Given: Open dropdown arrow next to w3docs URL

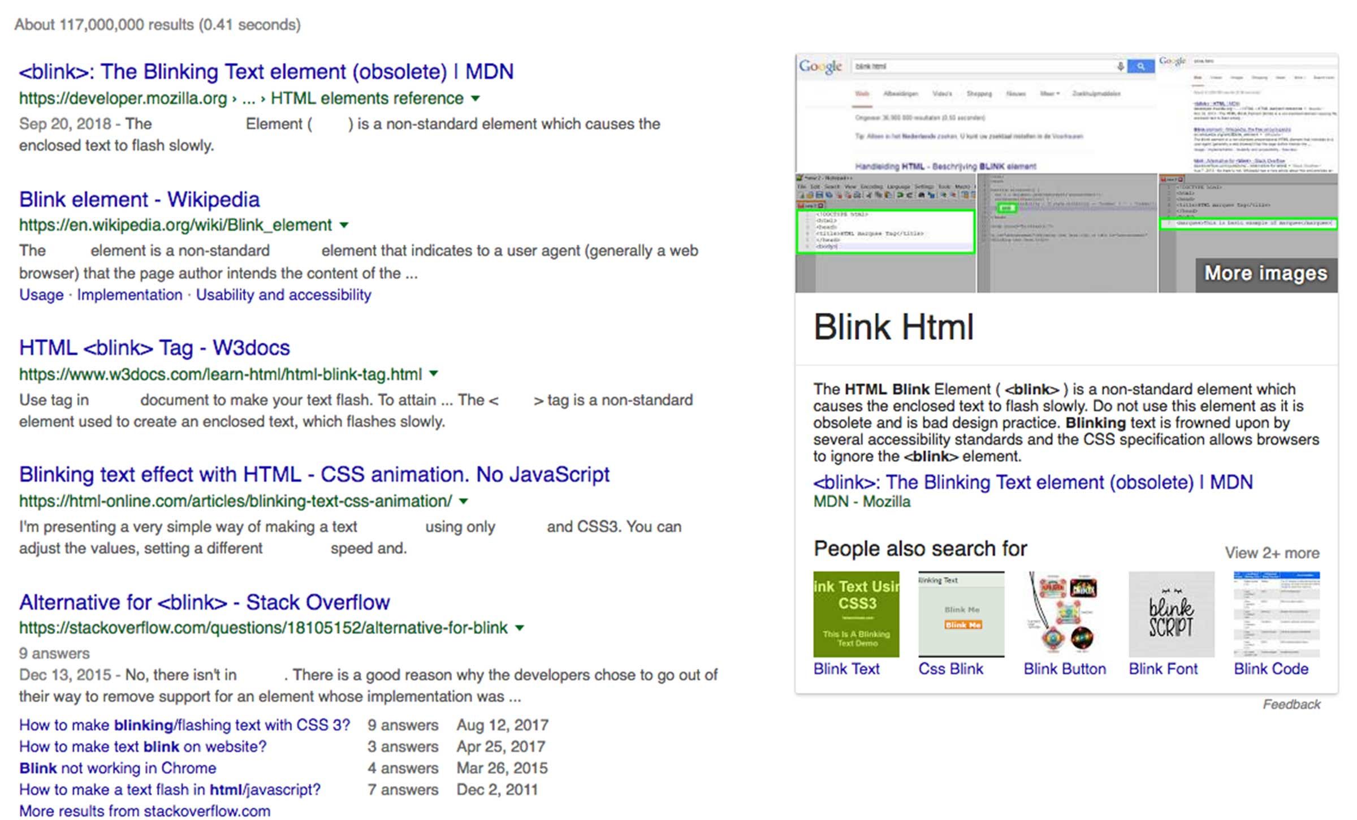Looking at the screenshot, I should pyautogui.click(x=434, y=374).
